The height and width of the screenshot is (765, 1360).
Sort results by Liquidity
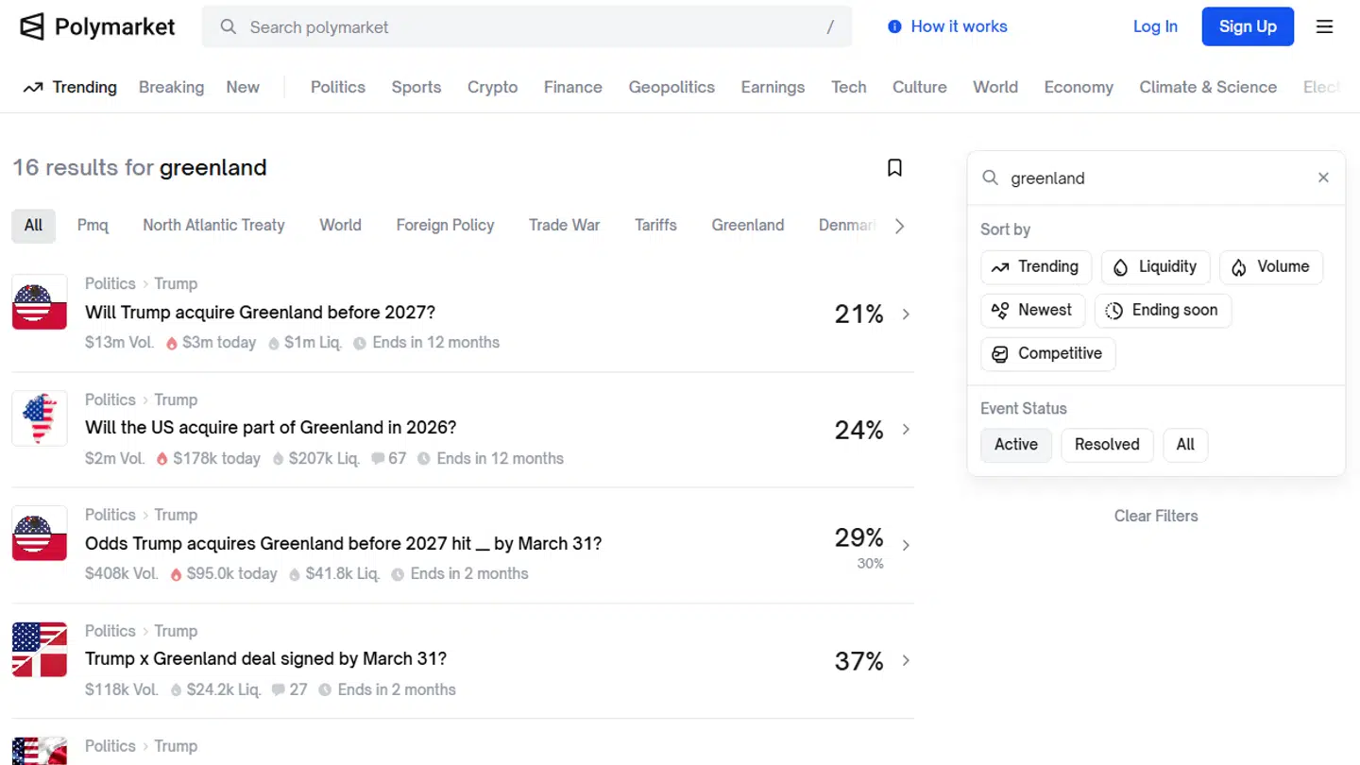[x=1155, y=267]
